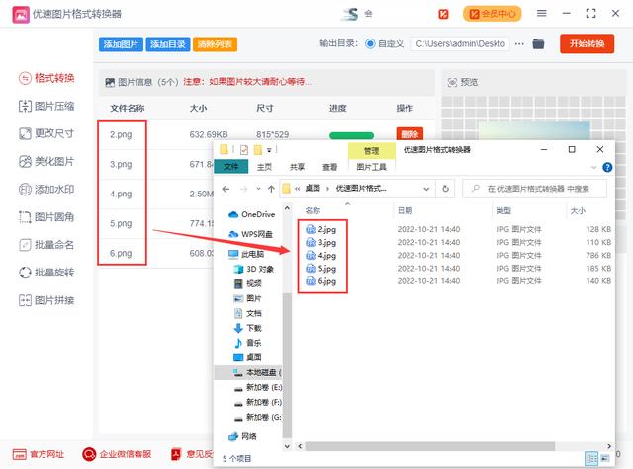633x469 pixels.
Task: Open the 会员中心 member center
Action: point(493,14)
